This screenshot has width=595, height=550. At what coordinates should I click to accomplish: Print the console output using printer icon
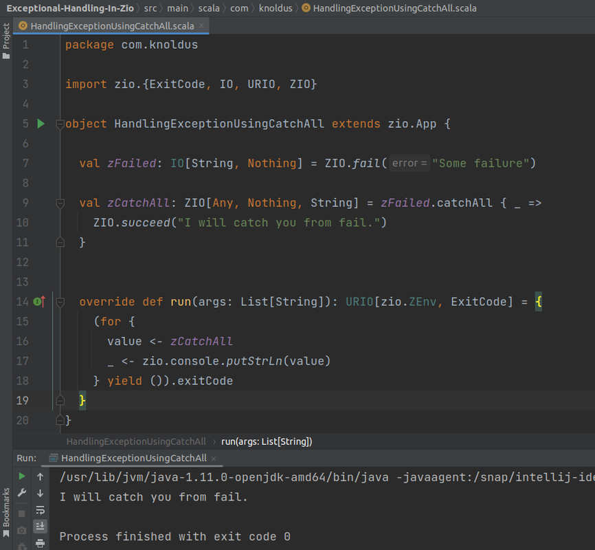[x=41, y=543]
